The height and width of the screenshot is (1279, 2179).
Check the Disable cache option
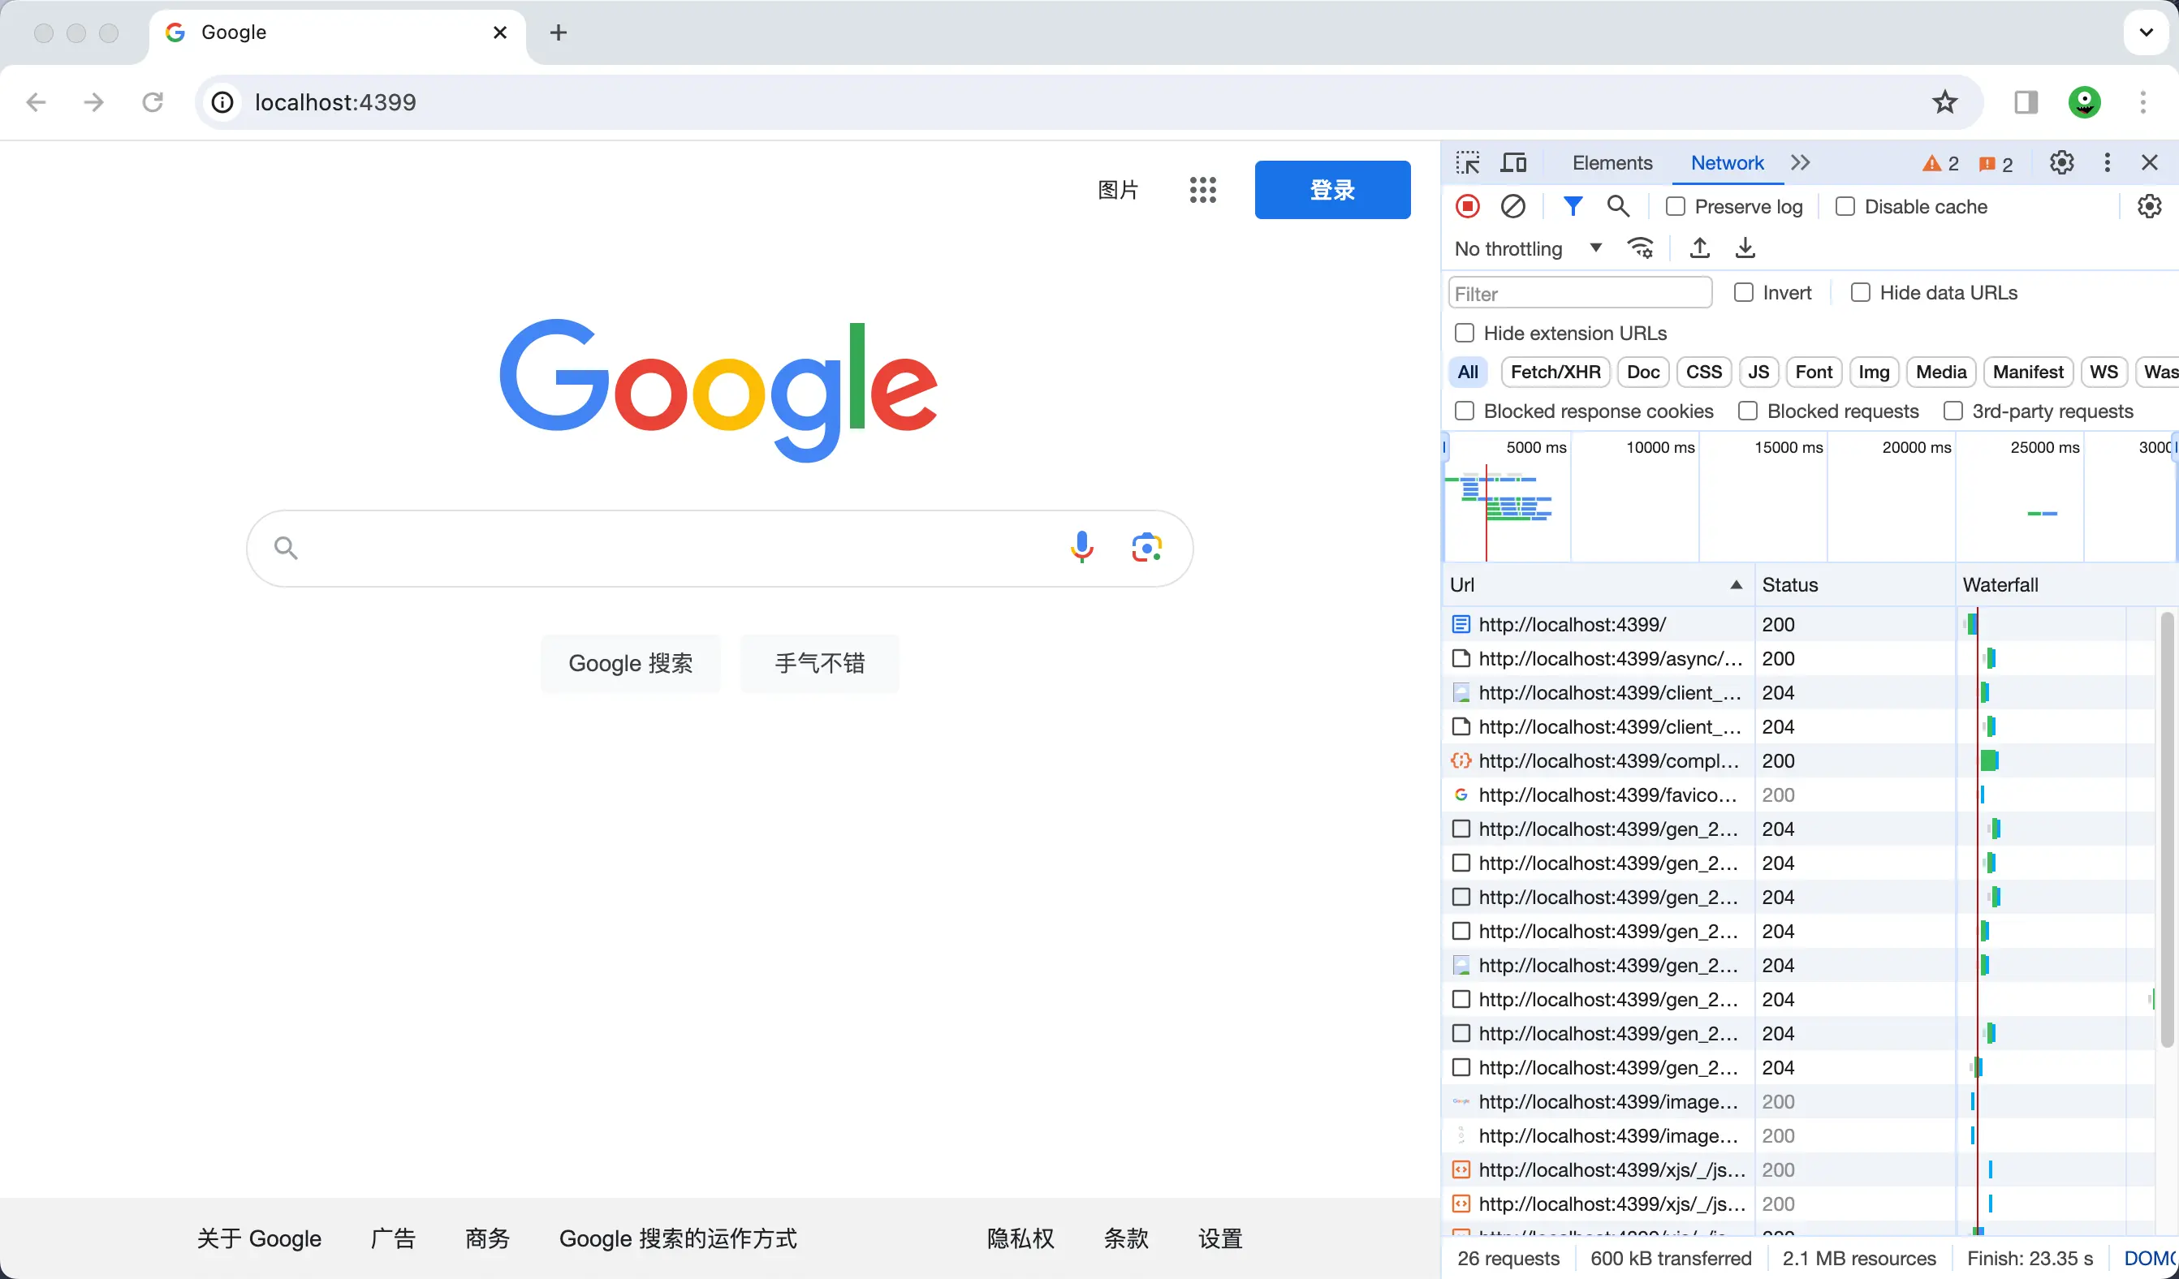(x=1845, y=207)
